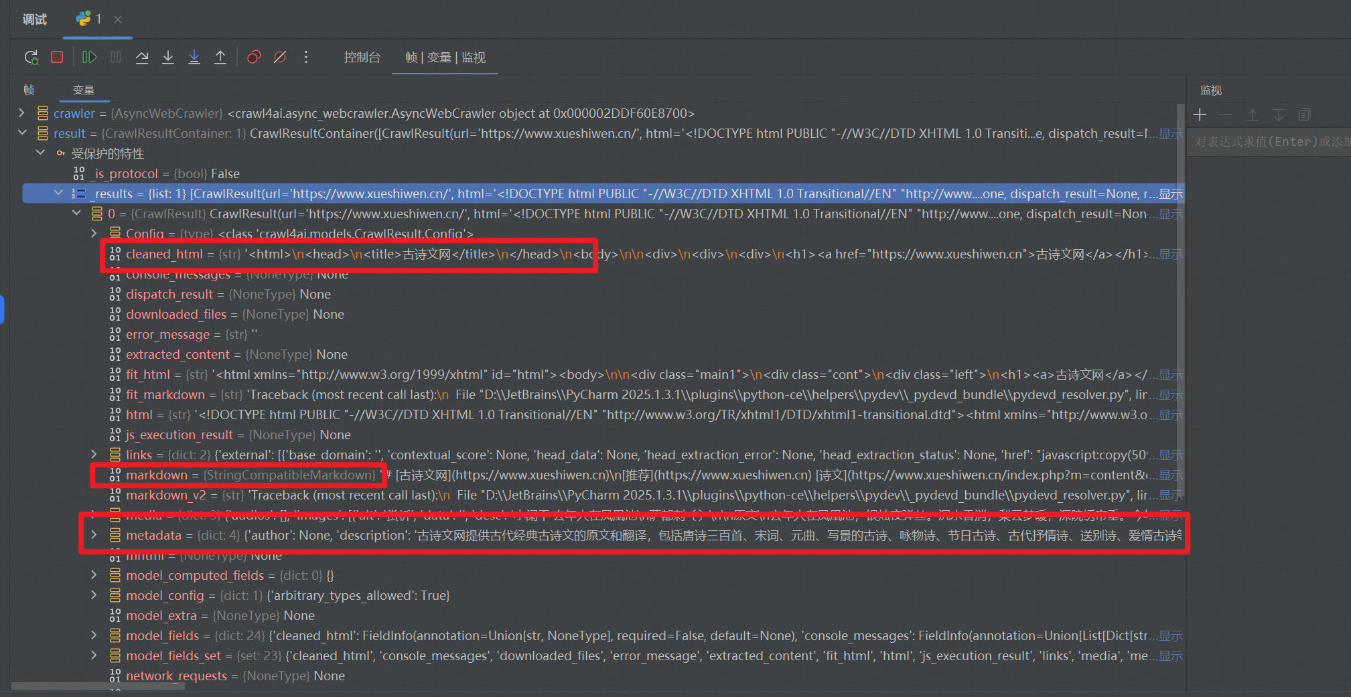Step out of current function
This screenshot has width=1351, height=697.
(x=220, y=58)
